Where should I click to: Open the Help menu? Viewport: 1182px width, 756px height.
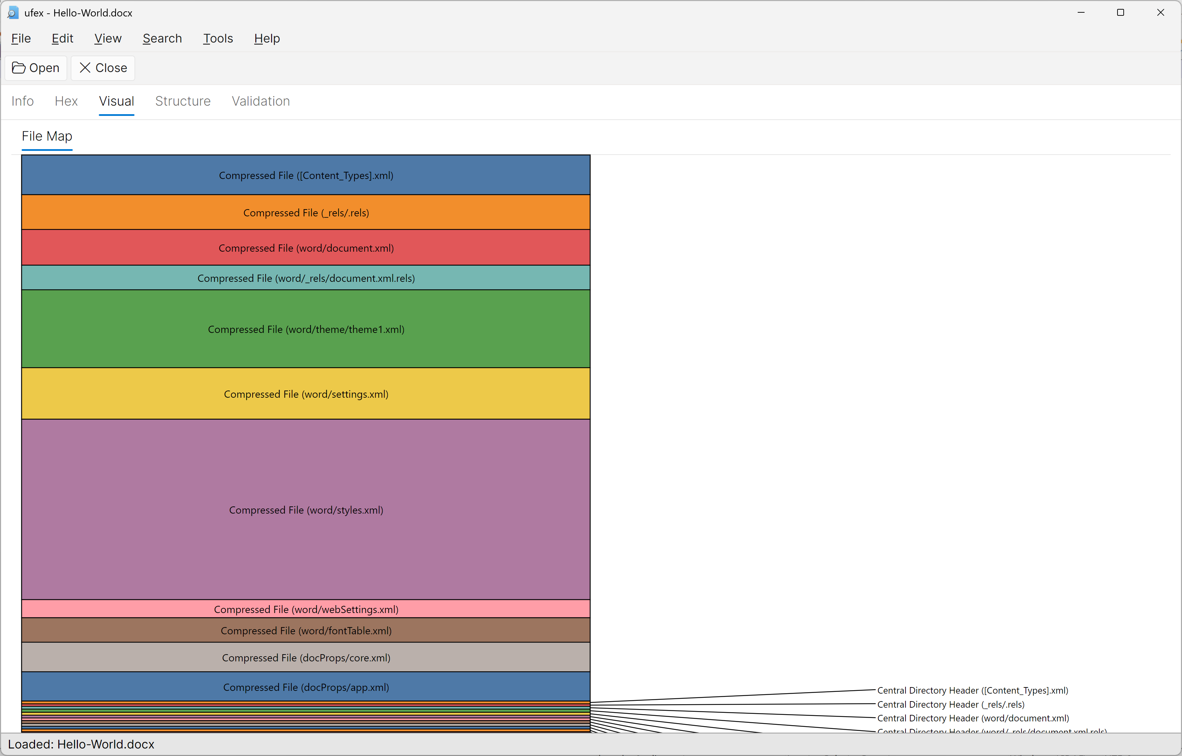[x=267, y=38]
